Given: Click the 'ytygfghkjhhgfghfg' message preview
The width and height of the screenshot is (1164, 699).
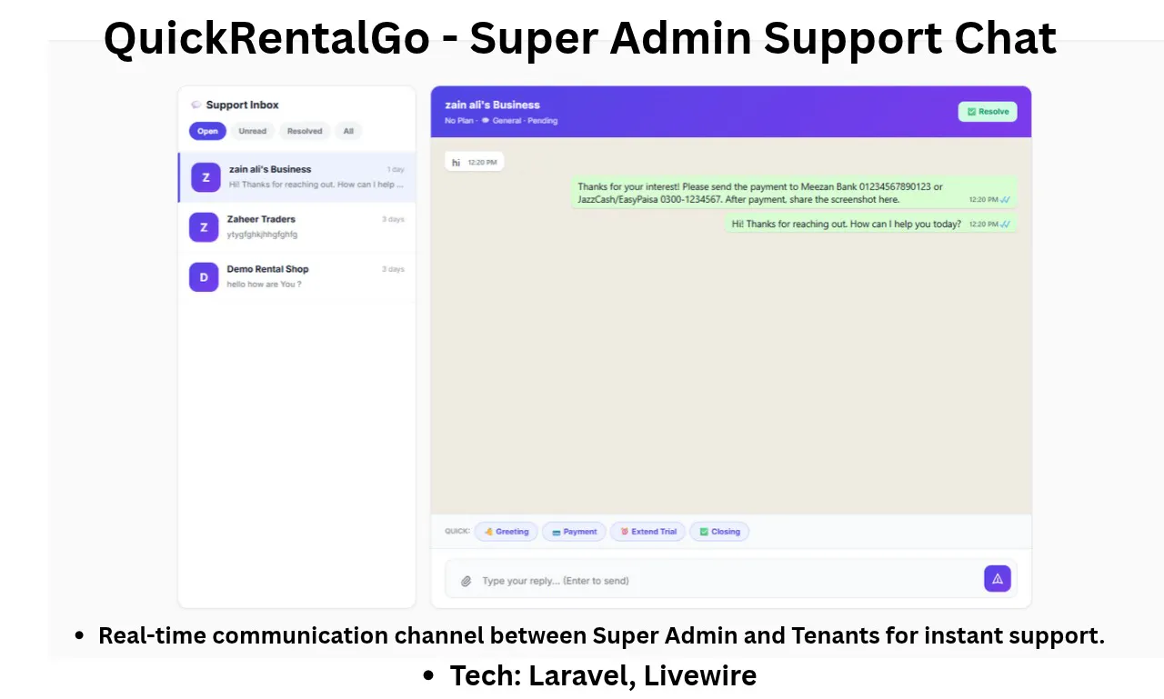Looking at the screenshot, I should click(x=262, y=235).
